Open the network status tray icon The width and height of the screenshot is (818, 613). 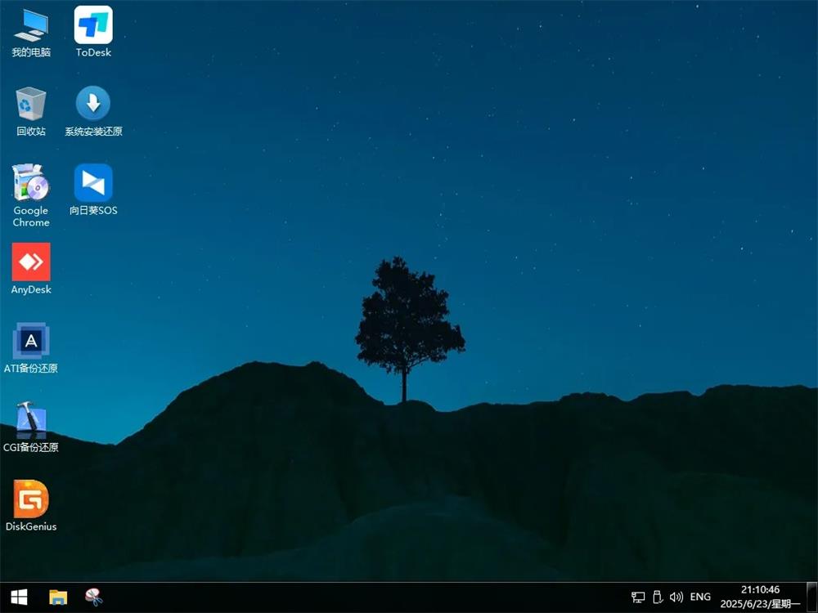638,597
